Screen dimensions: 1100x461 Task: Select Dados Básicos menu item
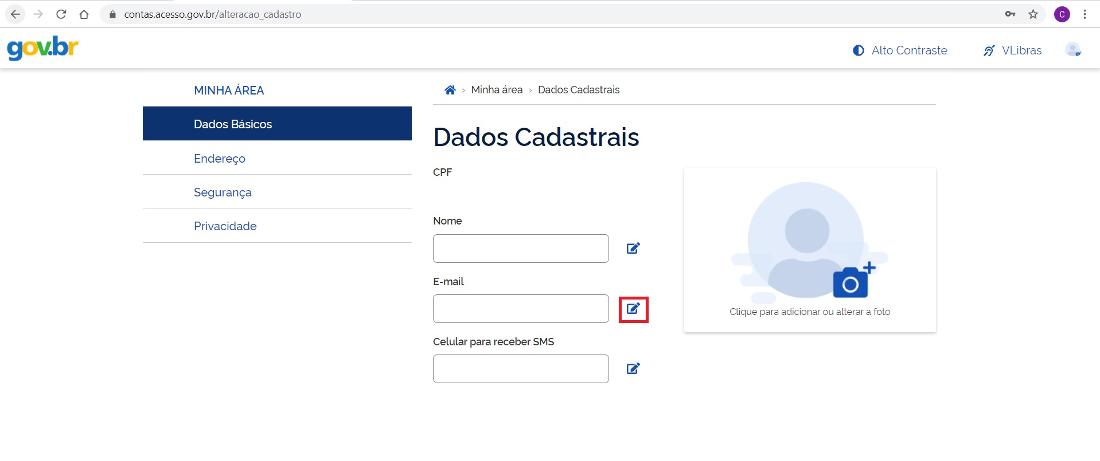point(233,124)
